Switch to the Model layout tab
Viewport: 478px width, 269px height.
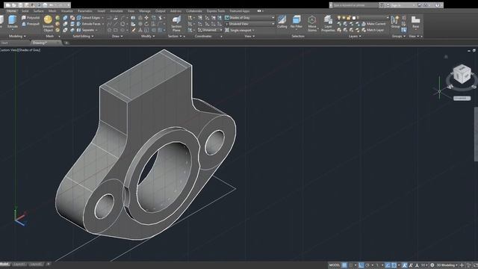[4, 265]
